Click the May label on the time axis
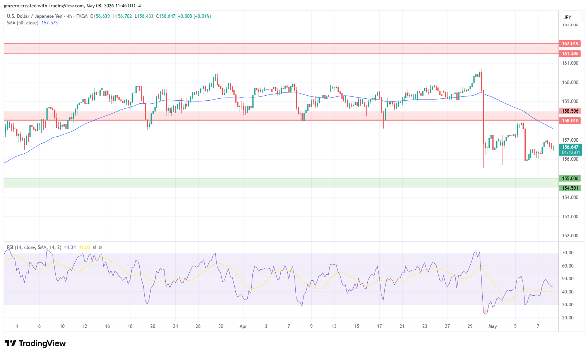Viewport: 588px width, 355px height. tap(492, 326)
